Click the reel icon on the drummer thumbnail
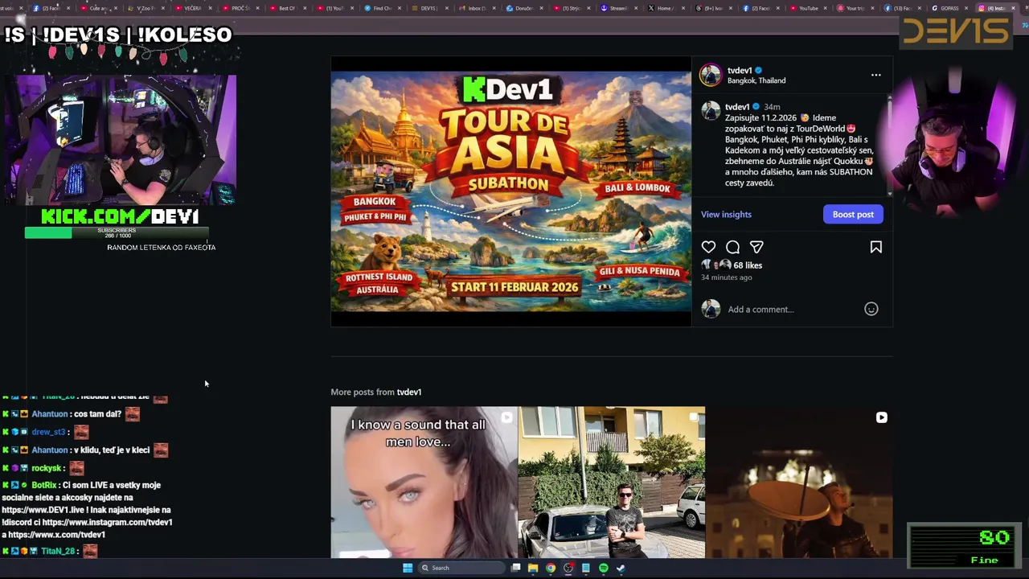1029x579 pixels. [x=881, y=417]
